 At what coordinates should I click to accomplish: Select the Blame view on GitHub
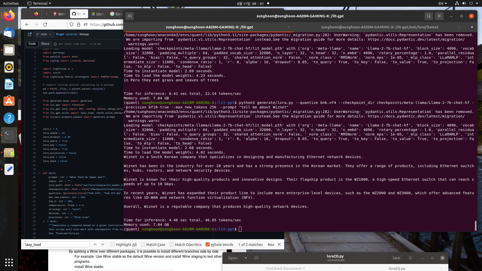pos(45,44)
